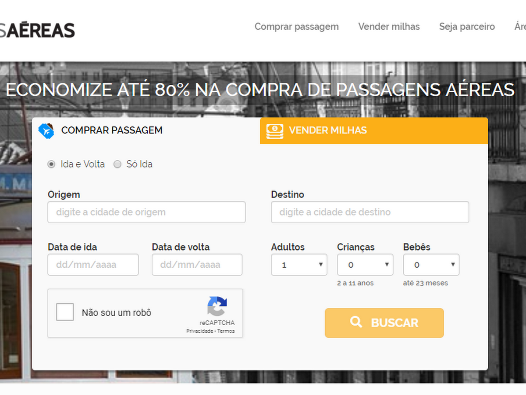
Task: Click the Data de ida date field
Action: 93,265
